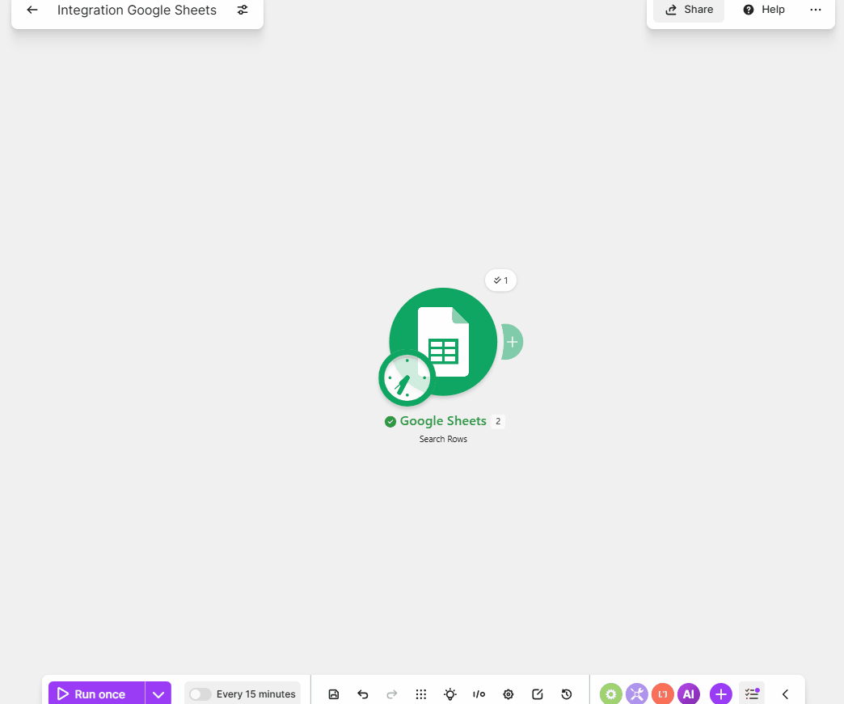This screenshot has width=844, height=704.
Task: Go back using the left arrow
Action: coord(32,10)
